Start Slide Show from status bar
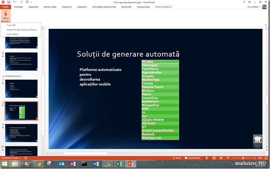270x169 pixels. (228, 158)
